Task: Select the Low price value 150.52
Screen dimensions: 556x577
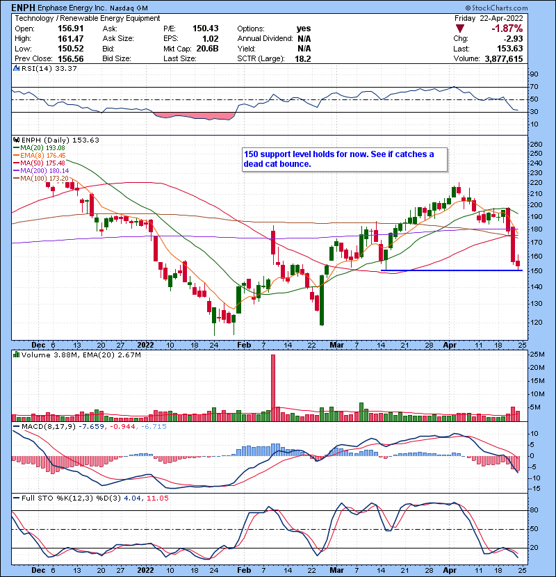Action: pos(71,49)
